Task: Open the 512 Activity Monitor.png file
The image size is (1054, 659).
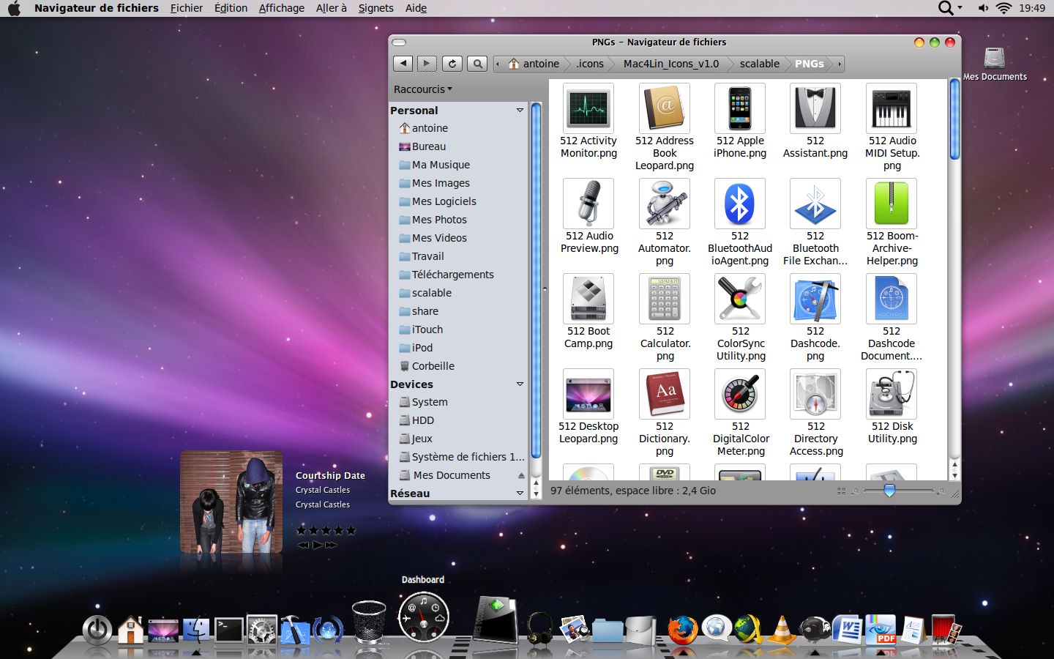Action: pyautogui.click(x=588, y=108)
